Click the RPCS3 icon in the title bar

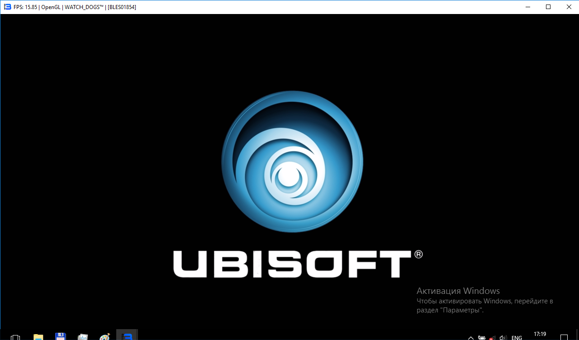(7, 7)
